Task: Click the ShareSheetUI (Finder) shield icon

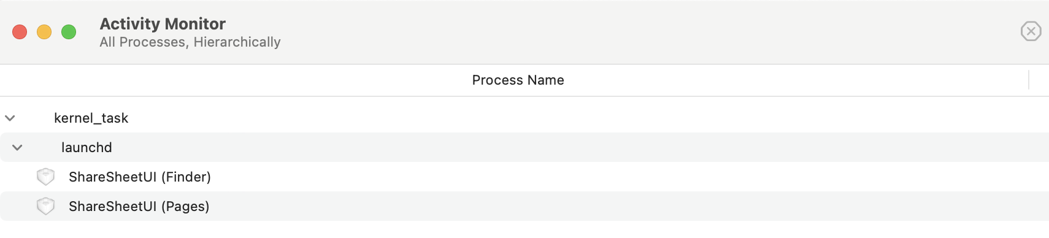Action: coord(46,177)
